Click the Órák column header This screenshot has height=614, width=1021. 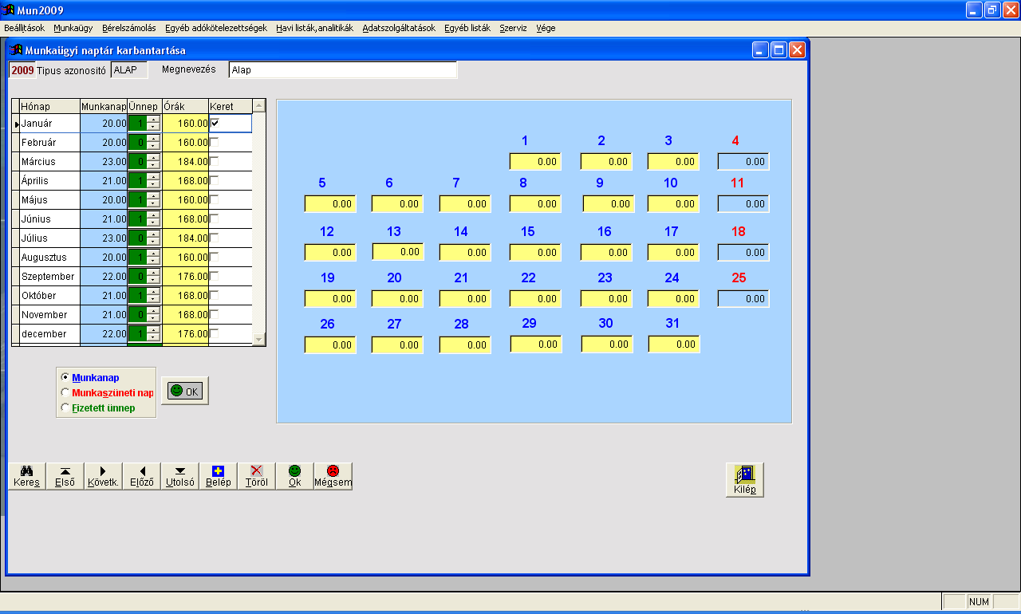click(x=185, y=106)
